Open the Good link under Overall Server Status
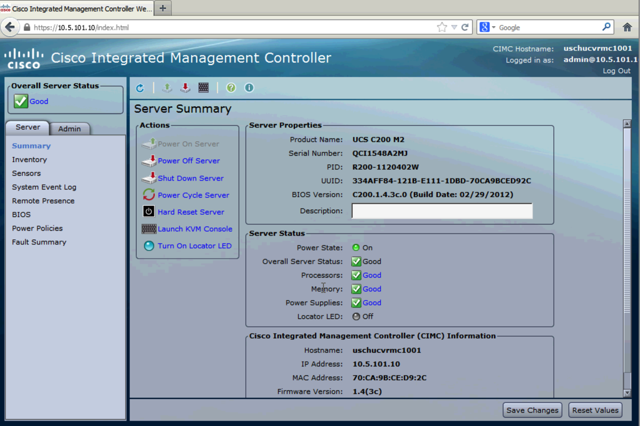This screenshot has width=640, height=426. pos(39,101)
